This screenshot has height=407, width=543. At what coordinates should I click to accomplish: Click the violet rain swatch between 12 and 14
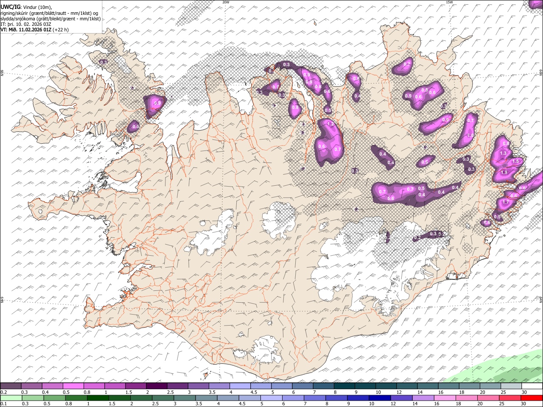[401, 398]
